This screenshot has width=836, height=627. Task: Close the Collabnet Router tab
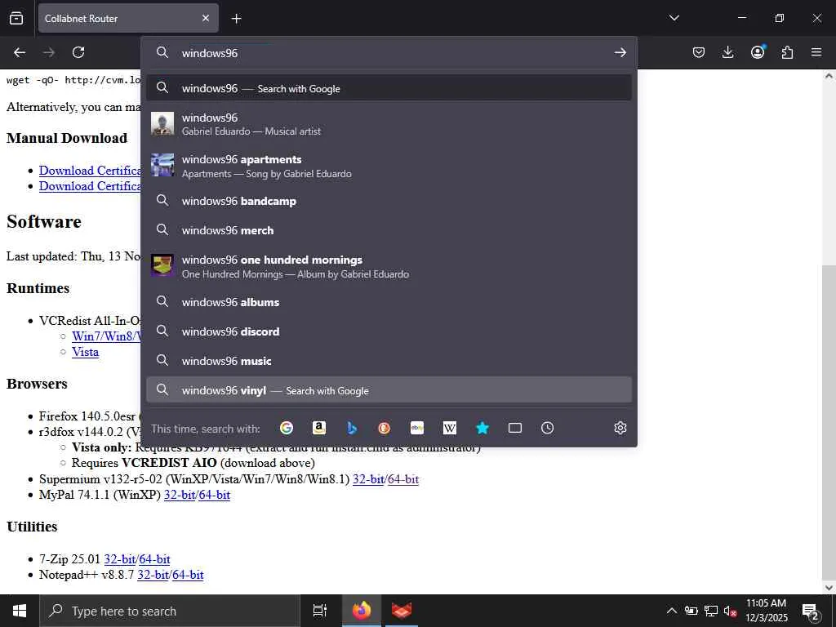[x=206, y=18]
